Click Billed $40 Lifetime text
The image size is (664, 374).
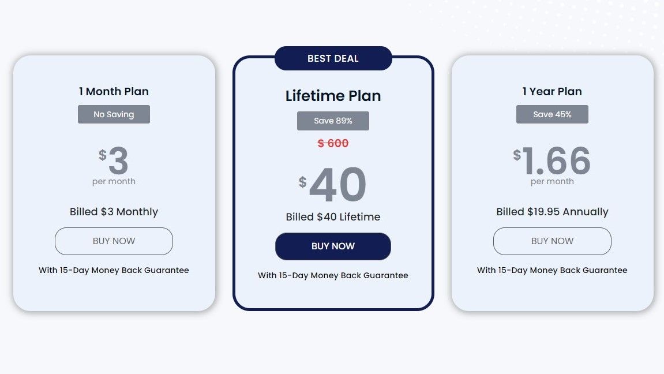333,217
